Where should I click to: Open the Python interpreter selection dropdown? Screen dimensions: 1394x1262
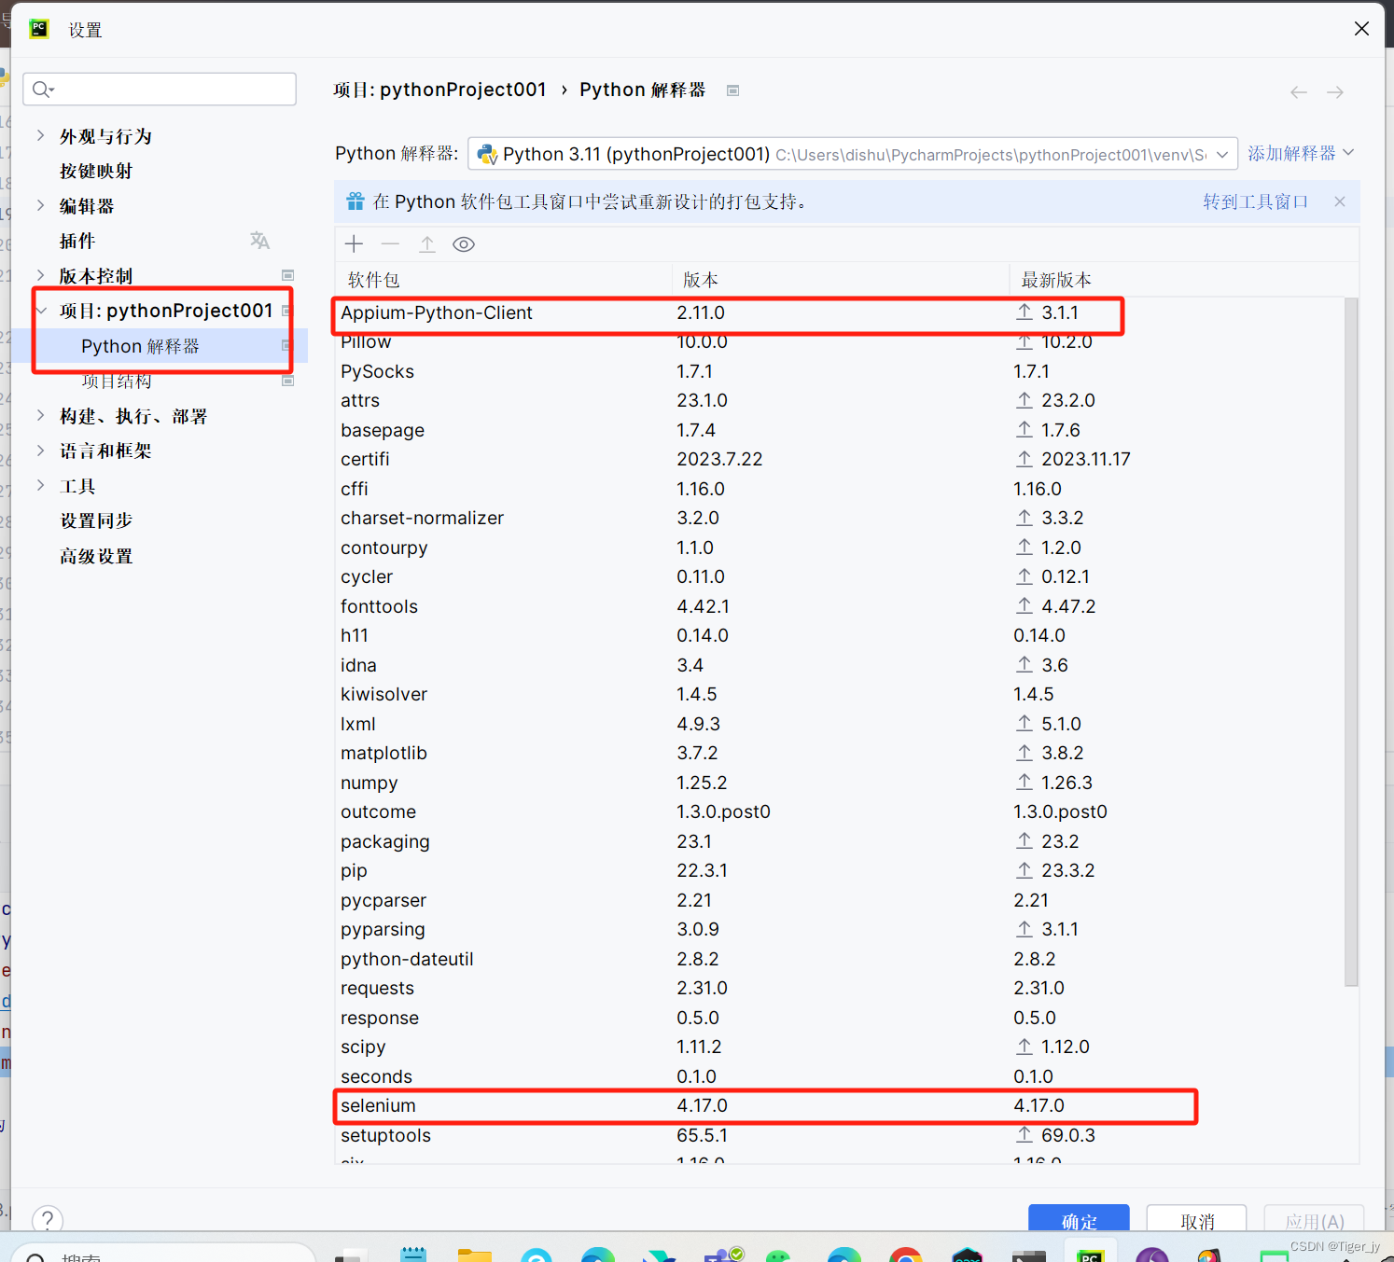click(x=1223, y=154)
